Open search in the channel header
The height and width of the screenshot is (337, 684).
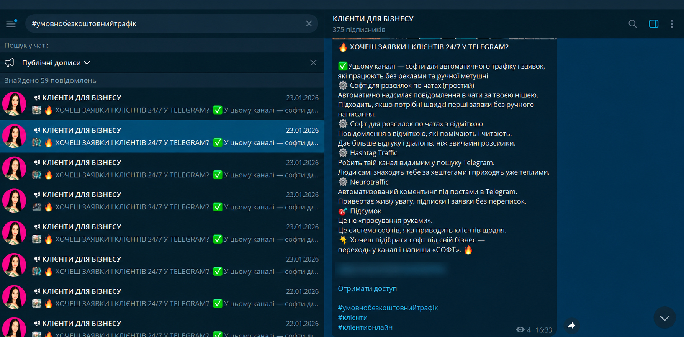[633, 24]
